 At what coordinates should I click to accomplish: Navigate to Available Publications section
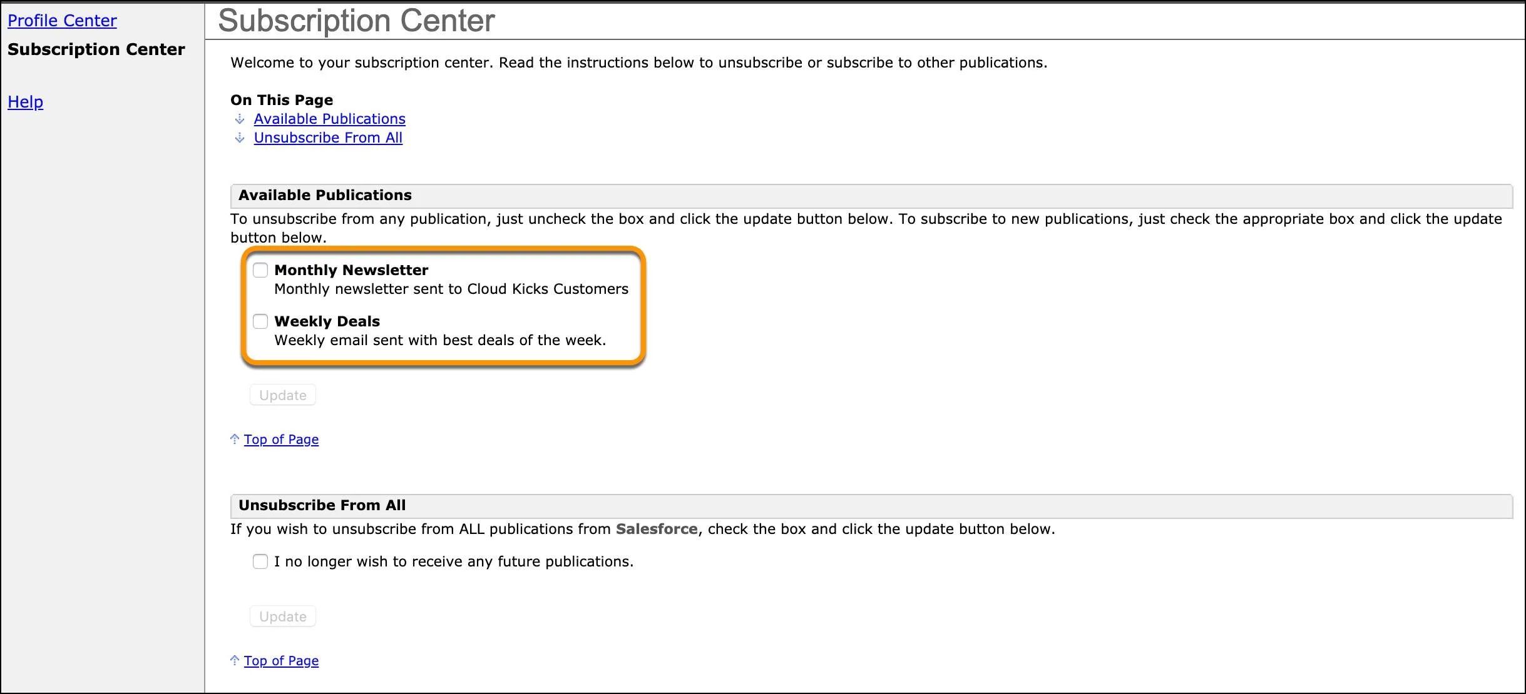328,118
